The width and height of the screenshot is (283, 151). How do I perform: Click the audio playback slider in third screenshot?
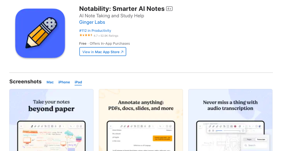pyautogui.click(x=228, y=130)
